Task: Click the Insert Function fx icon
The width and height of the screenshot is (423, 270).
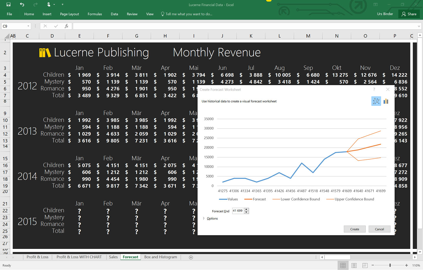Action: [66, 26]
